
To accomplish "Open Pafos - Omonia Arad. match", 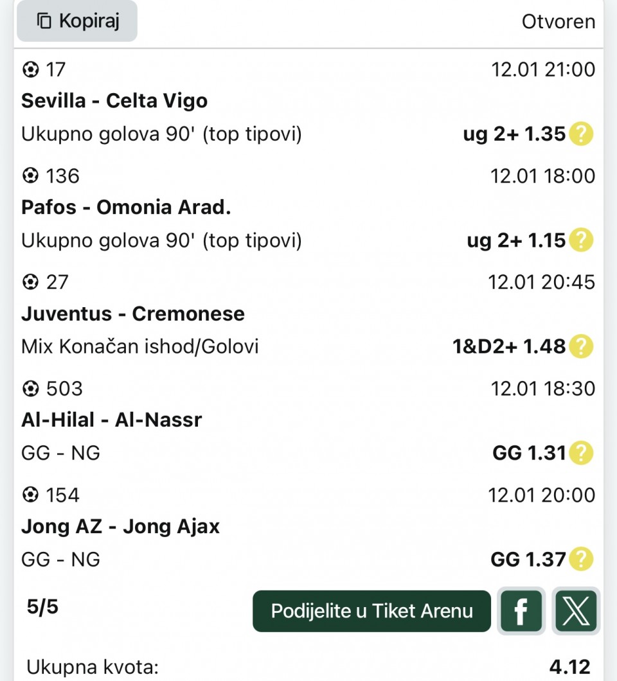I will click(126, 208).
